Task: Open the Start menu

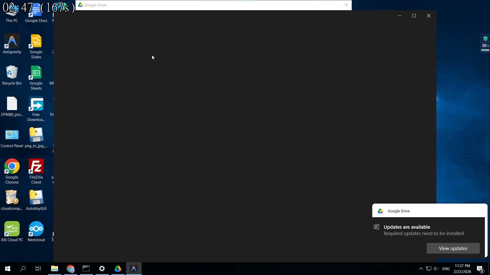Action: [x=7, y=269]
